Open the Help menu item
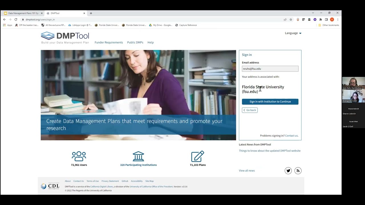Screen dimensions: 365x205 pos(151,42)
